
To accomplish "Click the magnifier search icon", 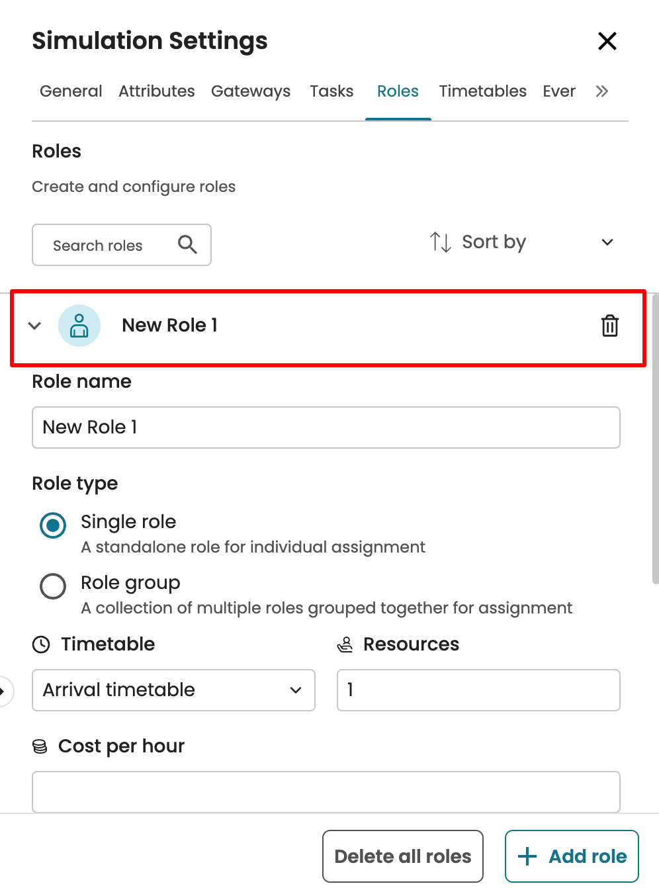I will tap(187, 245).
